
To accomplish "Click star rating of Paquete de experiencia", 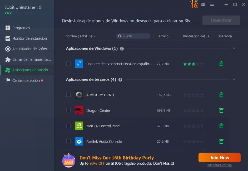I will [x=193, y=64].
